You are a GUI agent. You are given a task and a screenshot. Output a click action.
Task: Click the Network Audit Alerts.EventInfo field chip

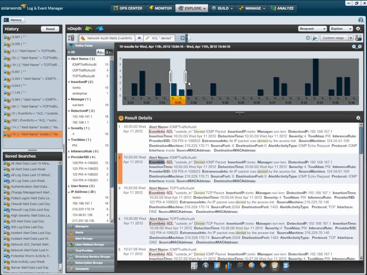tap(107, 38)
